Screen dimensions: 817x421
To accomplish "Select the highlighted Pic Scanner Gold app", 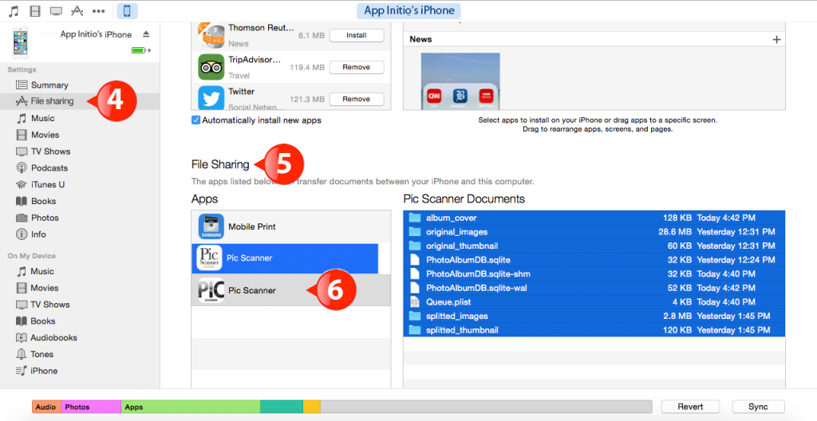I will 285,258.
